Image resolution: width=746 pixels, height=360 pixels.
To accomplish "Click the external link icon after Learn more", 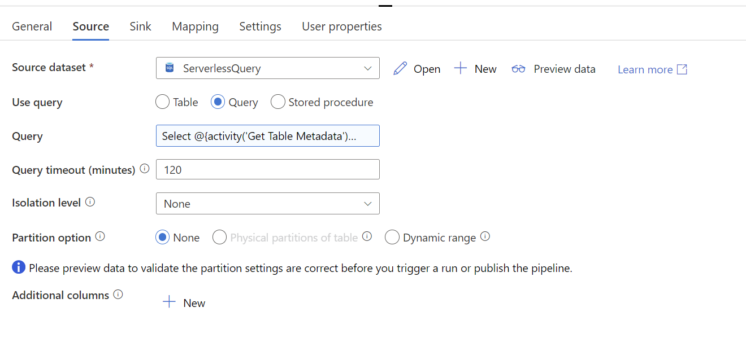I will tap(682, 69).
